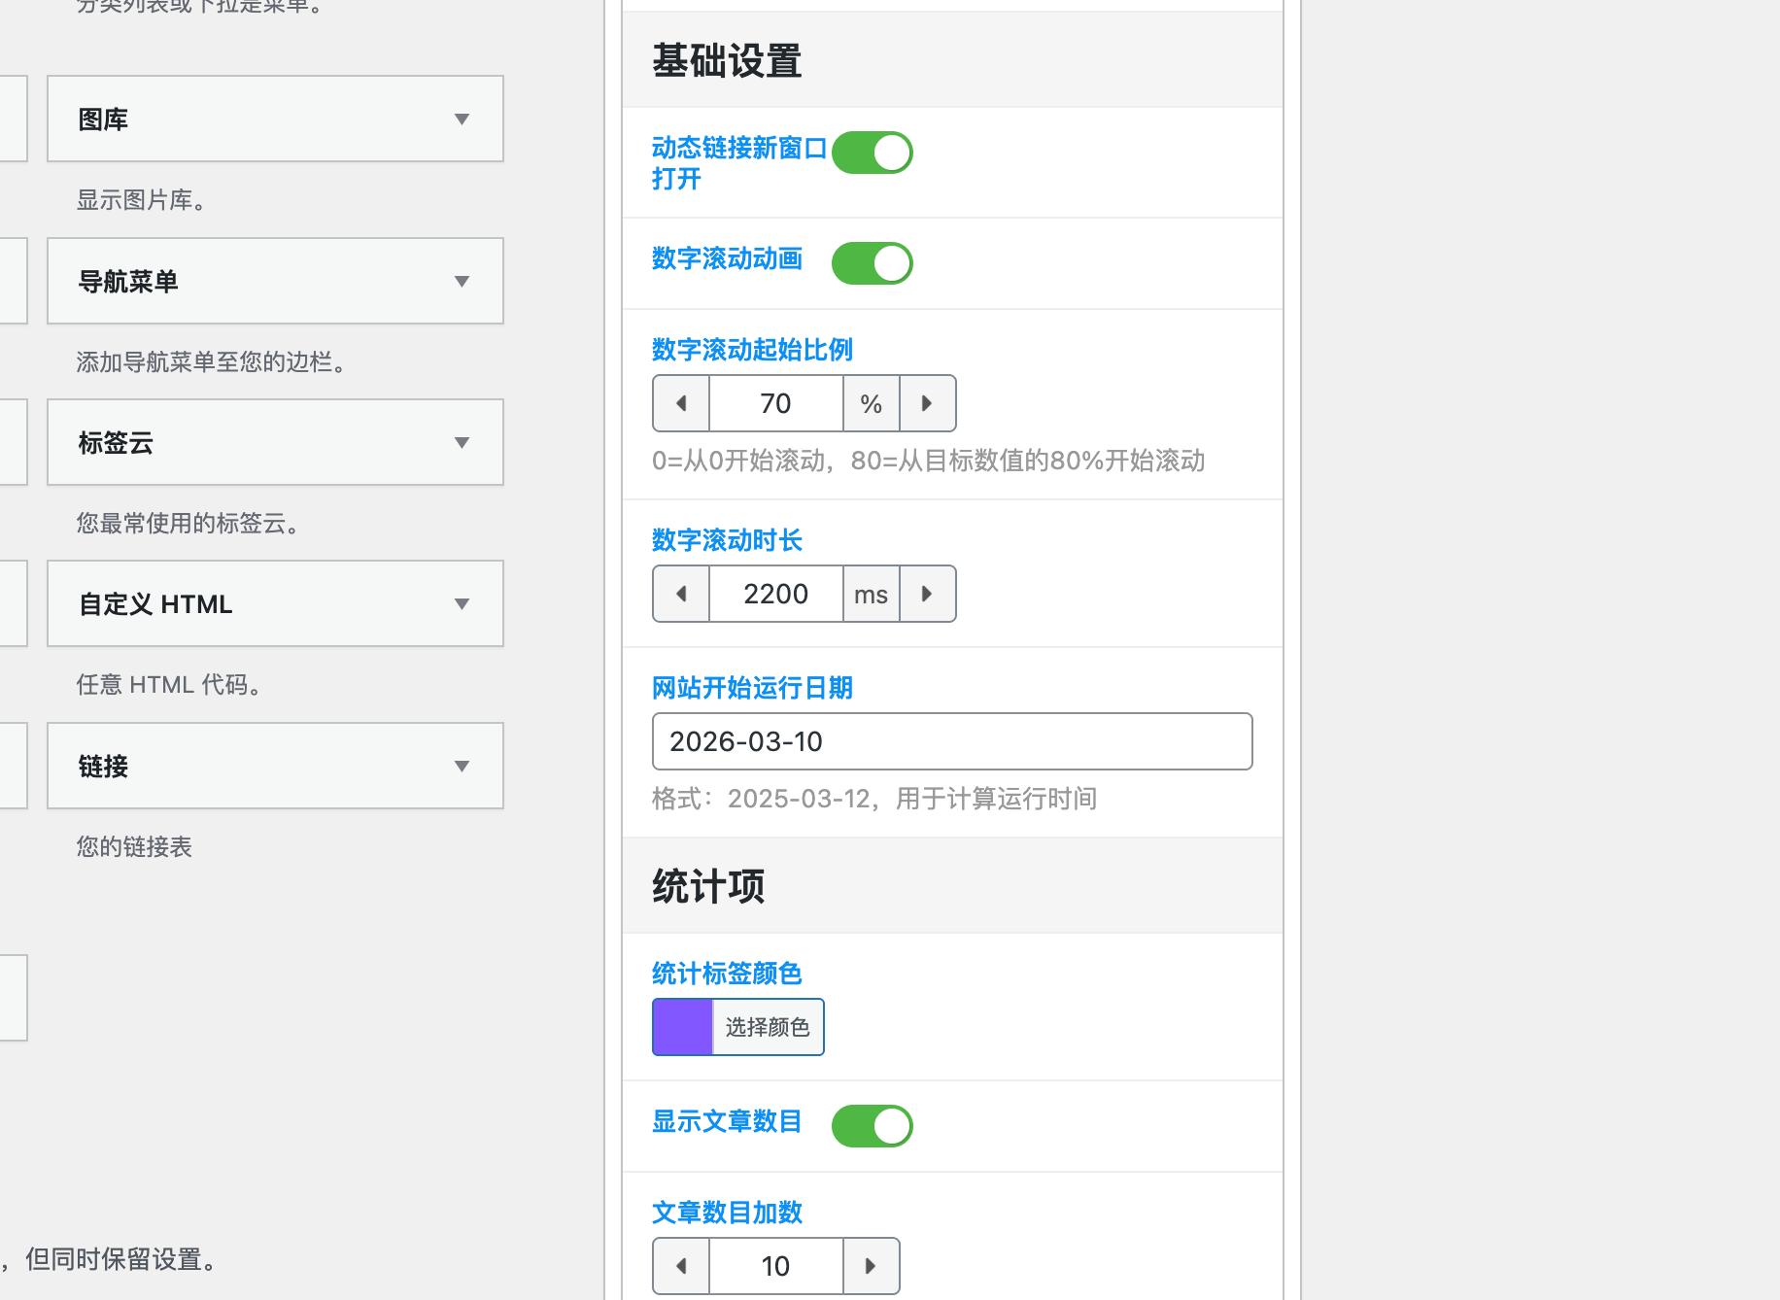Decrease 数字滚动时长 with left arrow

[680, 594]
